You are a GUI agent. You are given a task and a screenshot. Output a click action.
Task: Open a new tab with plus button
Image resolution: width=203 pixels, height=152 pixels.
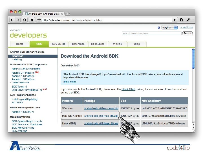[67, 14]
